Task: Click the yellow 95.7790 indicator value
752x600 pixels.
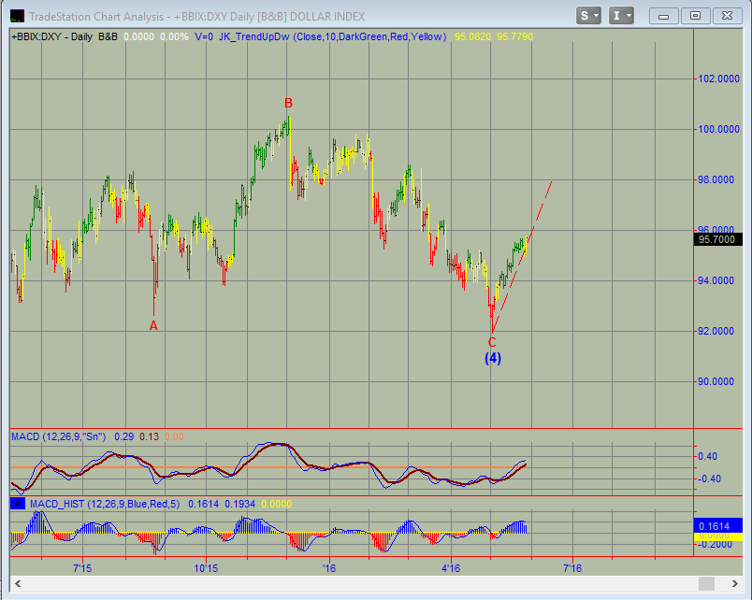Action: 514,36
